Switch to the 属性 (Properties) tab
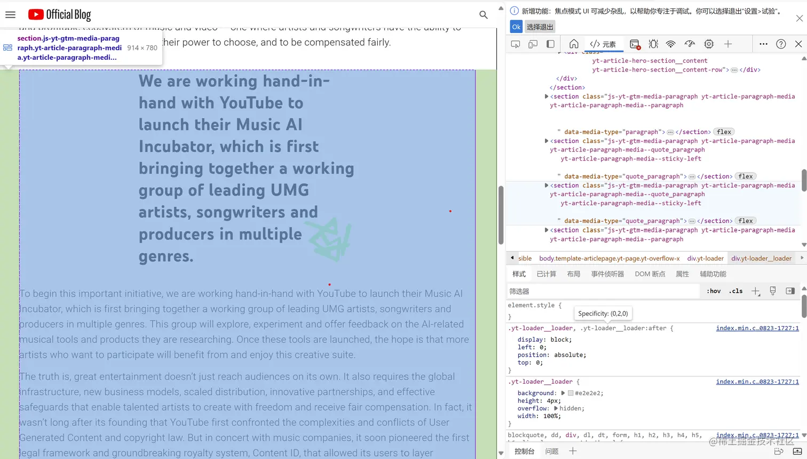807x459 pixels. [683, 274]
